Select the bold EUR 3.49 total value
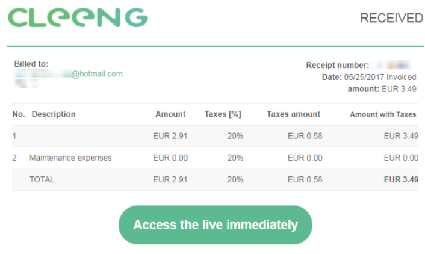The width and height of the screenshot is (425, 254). click(x=401, y=179)
